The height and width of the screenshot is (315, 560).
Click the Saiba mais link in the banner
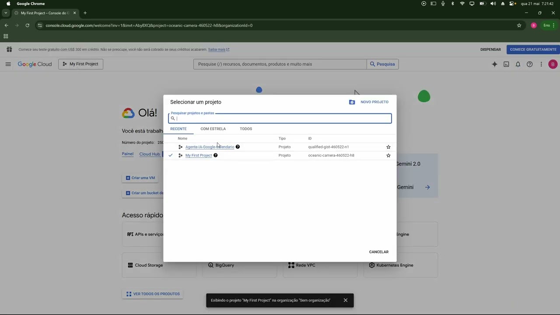pos(218,49)
